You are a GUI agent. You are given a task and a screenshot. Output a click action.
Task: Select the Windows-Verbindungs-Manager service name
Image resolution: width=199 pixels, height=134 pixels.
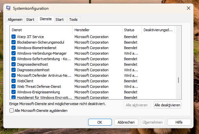[42, 53]
